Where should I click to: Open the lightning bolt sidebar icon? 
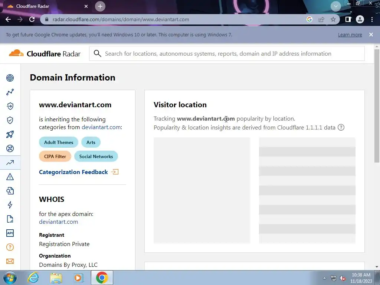[x=10, y=205]
